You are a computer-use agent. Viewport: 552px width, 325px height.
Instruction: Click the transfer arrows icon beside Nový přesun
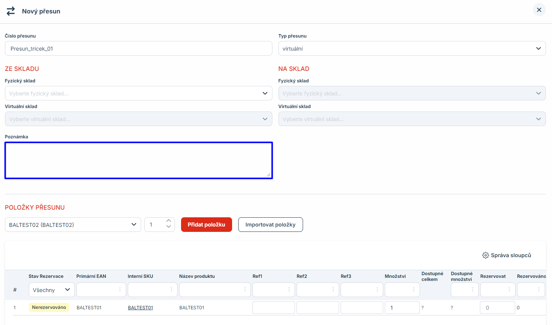11,11
